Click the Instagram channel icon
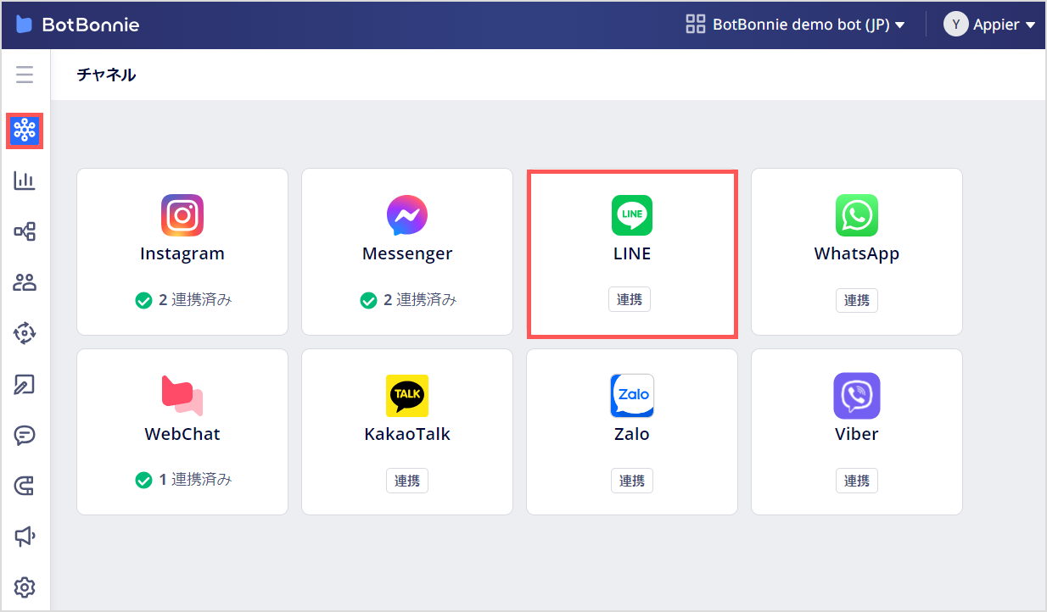 point(182,215)
